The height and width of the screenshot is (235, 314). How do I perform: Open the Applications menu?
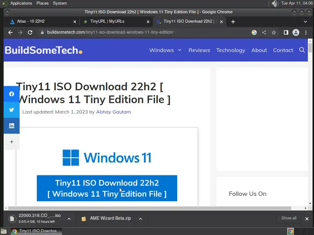click(x=21, y=3)
